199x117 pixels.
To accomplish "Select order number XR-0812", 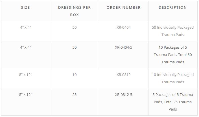I will (x=123, y=75).
